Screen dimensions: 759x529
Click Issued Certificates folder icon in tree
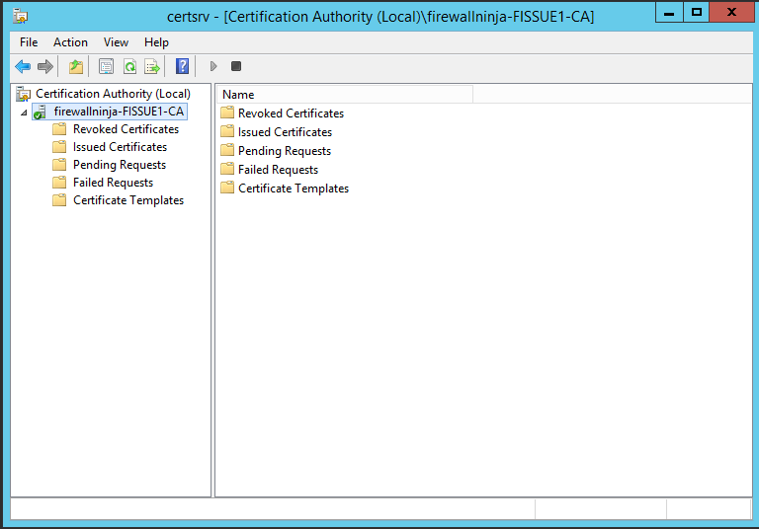[59, 147]
